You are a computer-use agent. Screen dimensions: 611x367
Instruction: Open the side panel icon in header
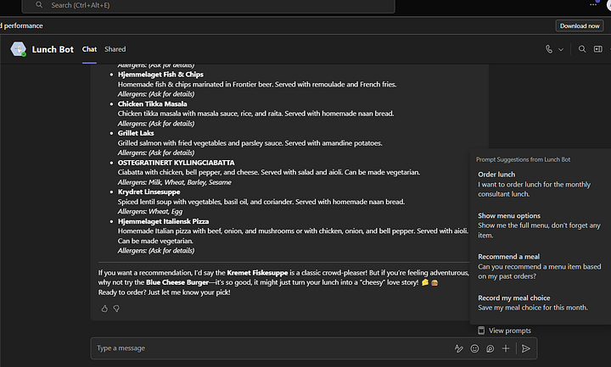[x=600, y=49]
